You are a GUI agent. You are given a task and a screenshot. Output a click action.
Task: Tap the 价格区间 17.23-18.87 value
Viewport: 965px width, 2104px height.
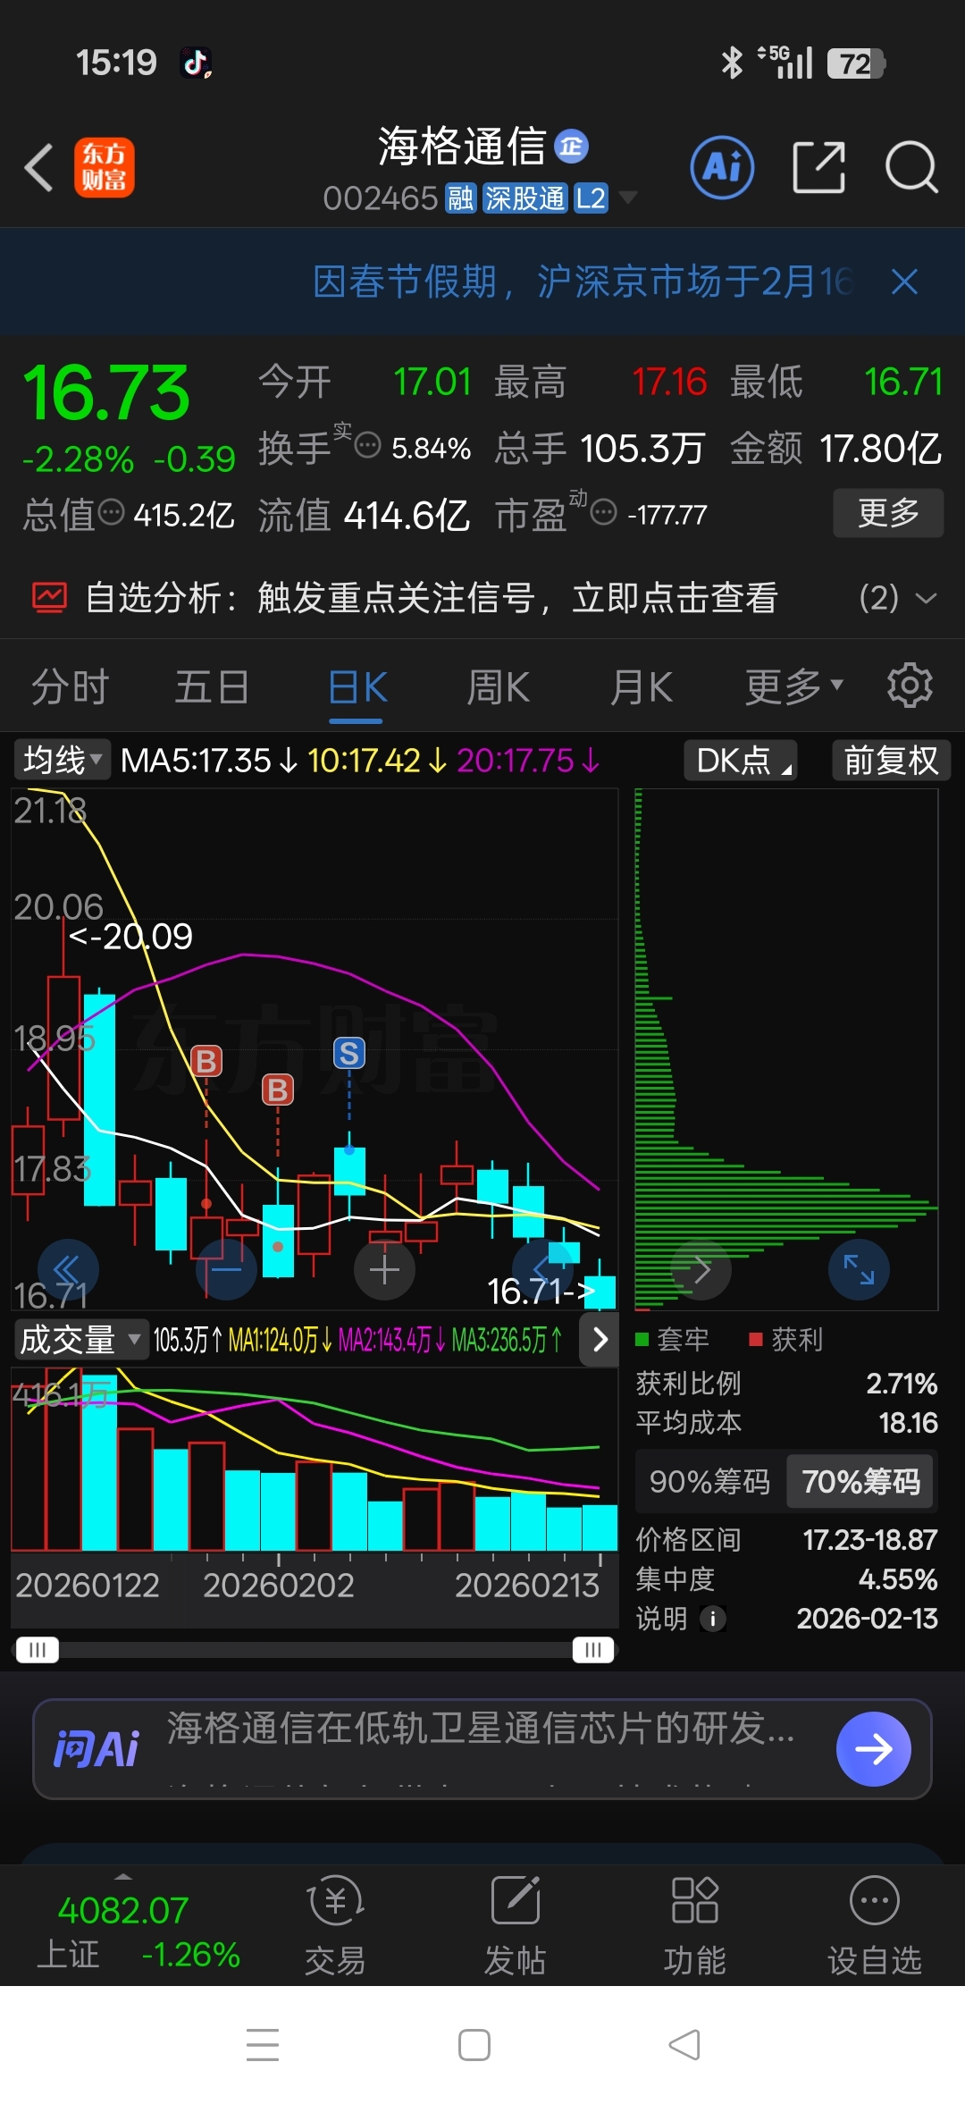[869, 1540]
